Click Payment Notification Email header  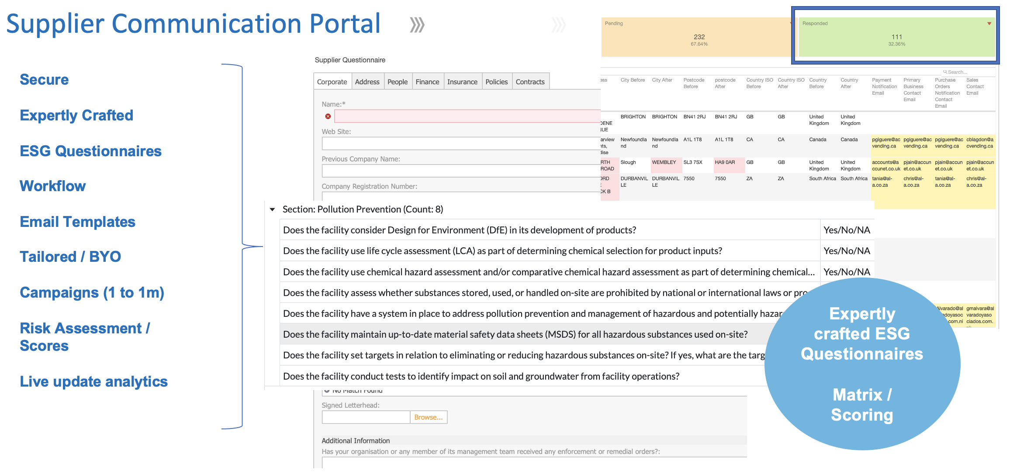tap(884, 86)
